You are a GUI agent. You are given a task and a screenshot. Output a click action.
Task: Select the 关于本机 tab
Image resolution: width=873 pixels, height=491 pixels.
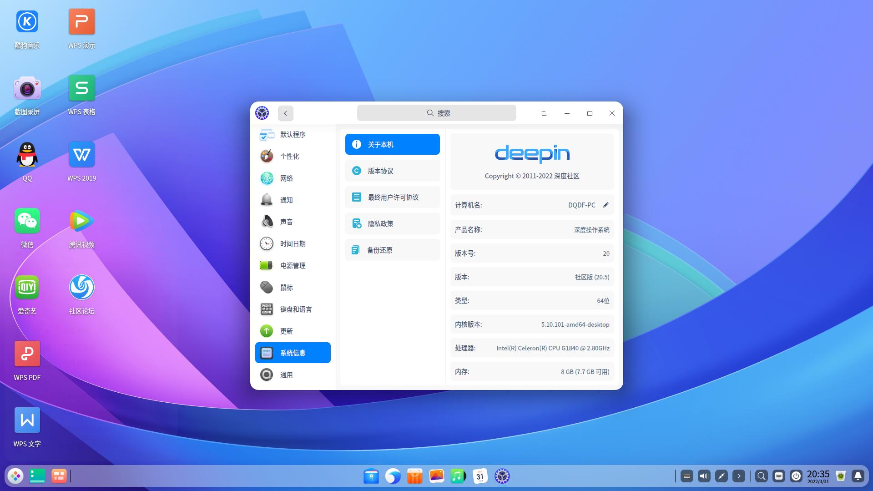pos(392,144)
